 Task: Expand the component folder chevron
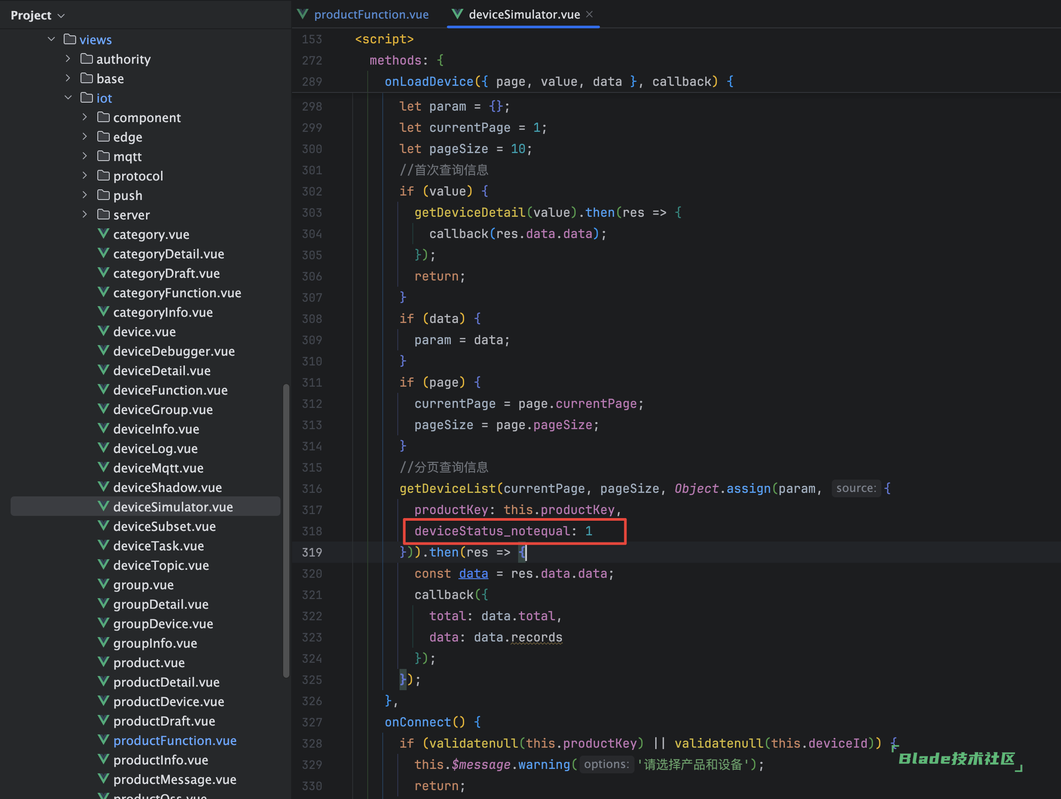point(85,117)
